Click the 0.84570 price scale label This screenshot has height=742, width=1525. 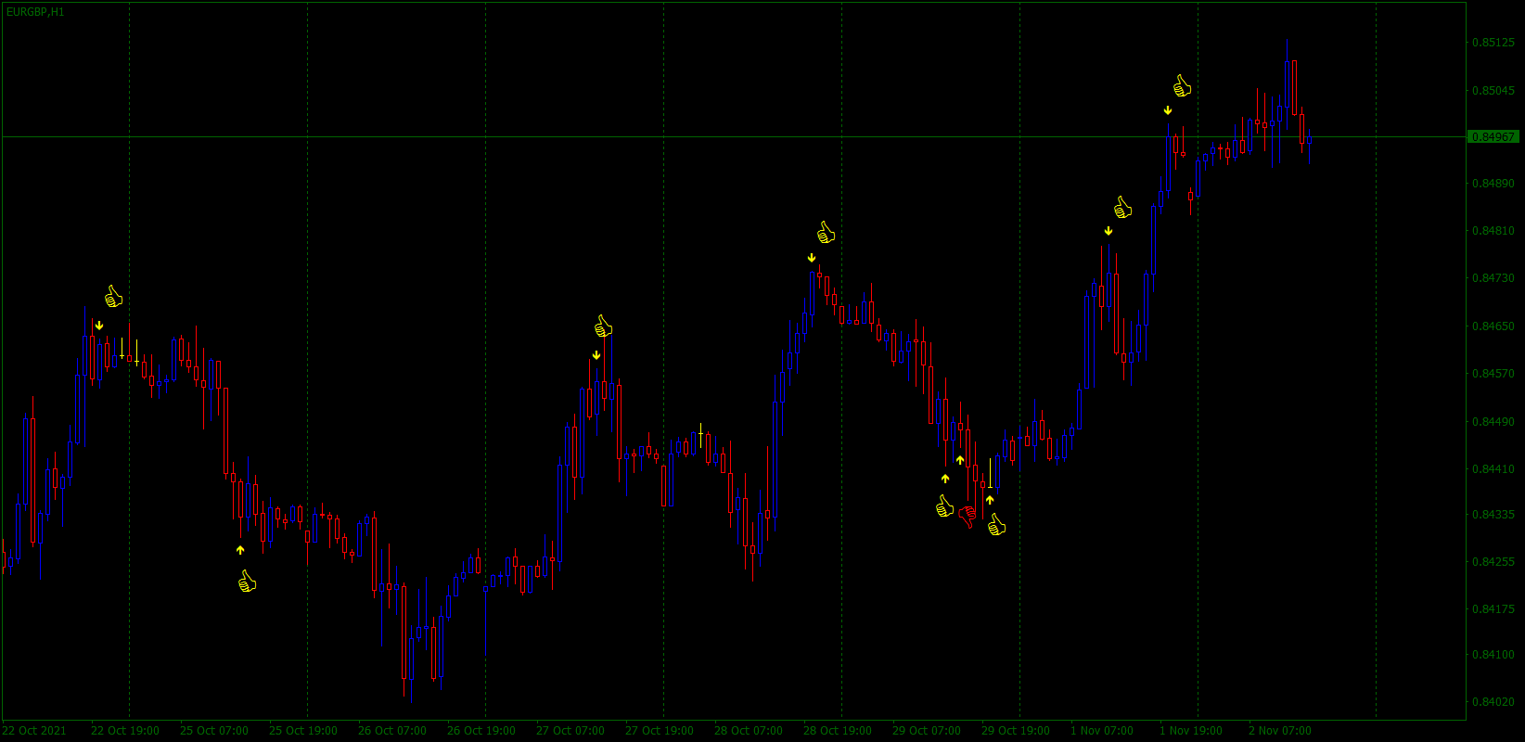point(1493,374)
